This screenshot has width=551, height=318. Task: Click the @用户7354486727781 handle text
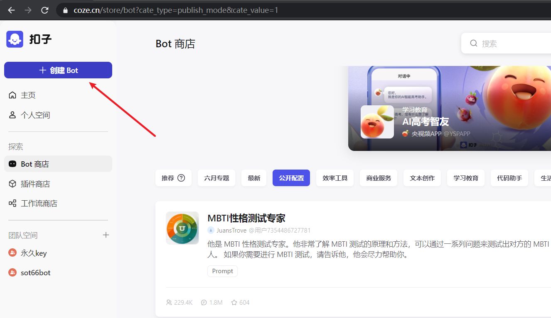(x=280, y=230)
